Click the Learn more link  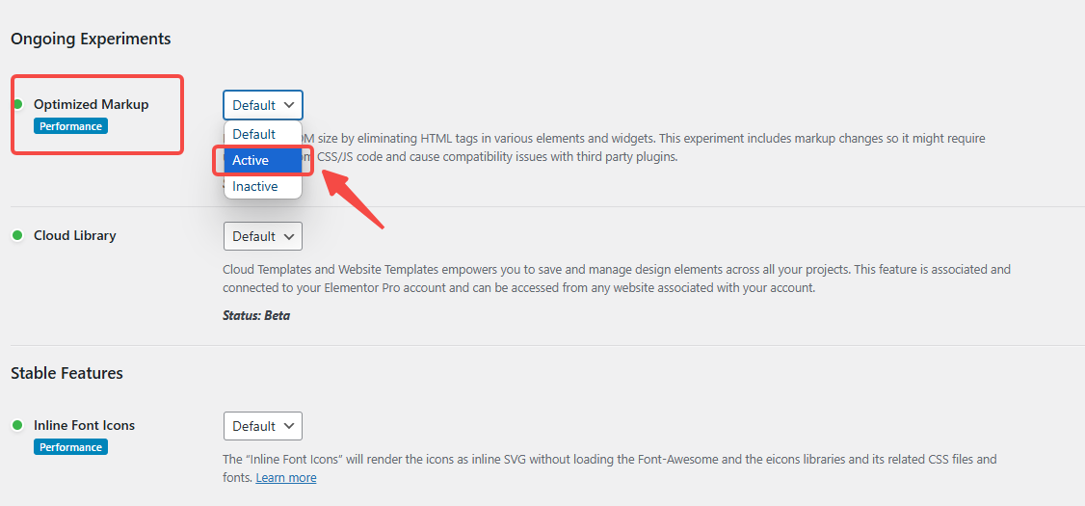click(x=286, y=478)
